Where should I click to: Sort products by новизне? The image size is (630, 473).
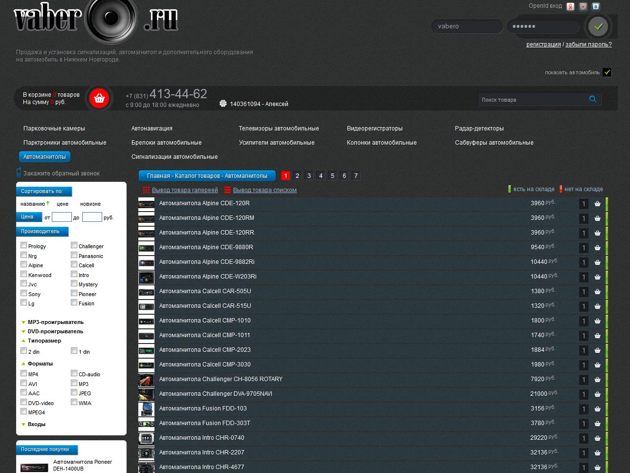[90, 204]
